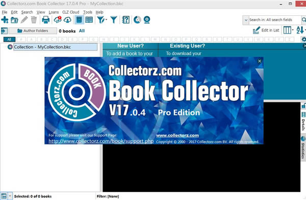Click the Author Folders button

tap(33, 31)
